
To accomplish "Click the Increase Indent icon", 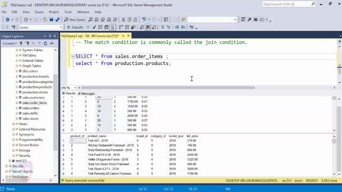I will (x=183, y=27).
